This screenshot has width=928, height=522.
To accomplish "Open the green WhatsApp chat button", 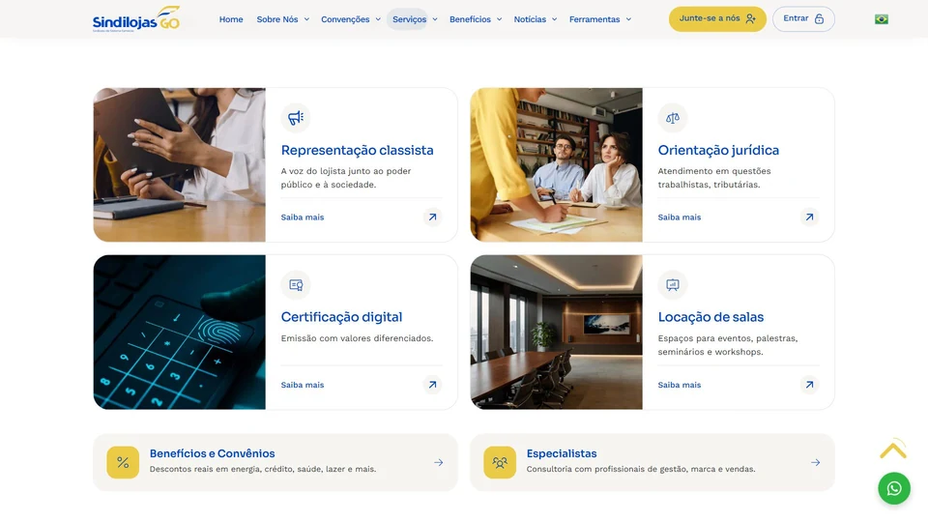I will coord(893,488).
